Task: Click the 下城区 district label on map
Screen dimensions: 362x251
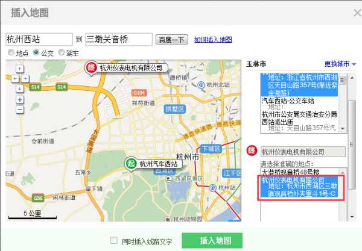Action: pyautogui.click(x=211, y=149)
